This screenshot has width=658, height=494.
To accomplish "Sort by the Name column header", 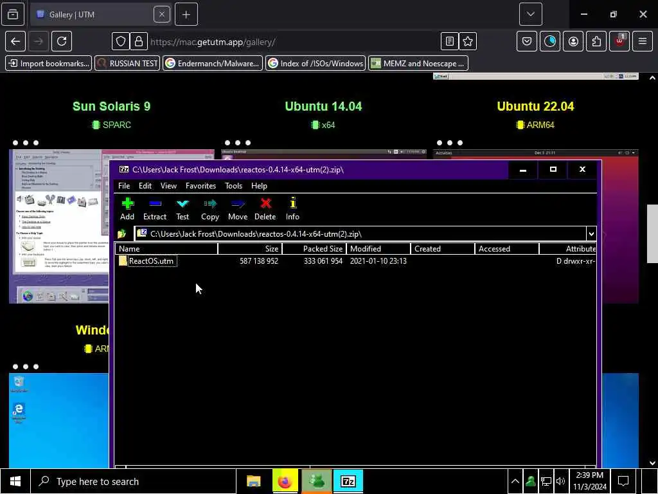I will tap(166, 249).
